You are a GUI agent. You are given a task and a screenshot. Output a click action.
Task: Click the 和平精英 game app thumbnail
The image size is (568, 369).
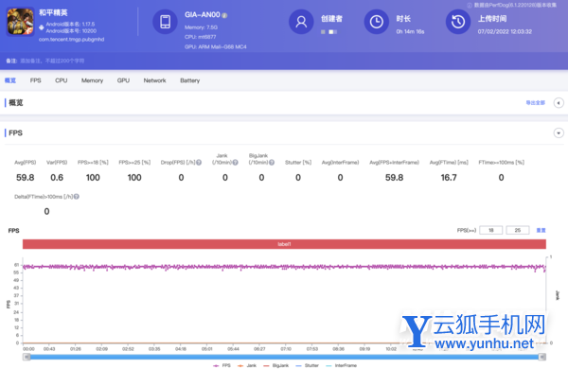tap(20, 22)
